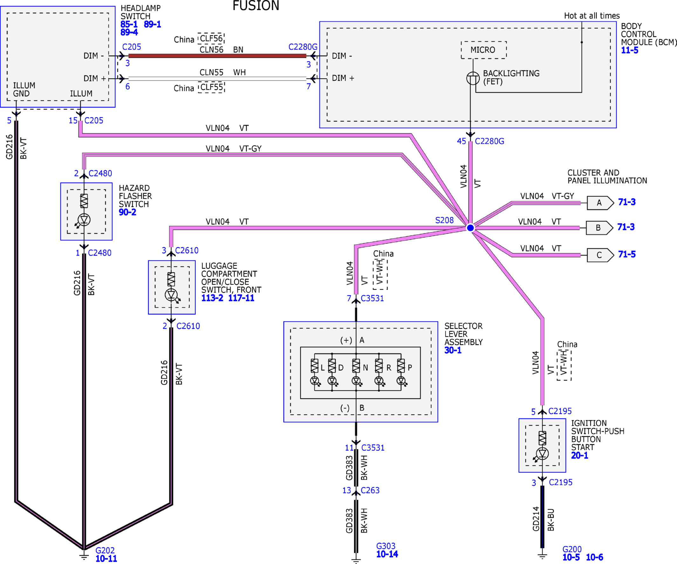Click the L position LED in the selector lever
The height and width of the screenshot is (564, 677).
point(315,381)
